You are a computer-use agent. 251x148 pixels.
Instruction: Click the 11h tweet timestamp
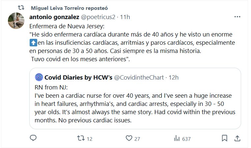coord(126,17)
